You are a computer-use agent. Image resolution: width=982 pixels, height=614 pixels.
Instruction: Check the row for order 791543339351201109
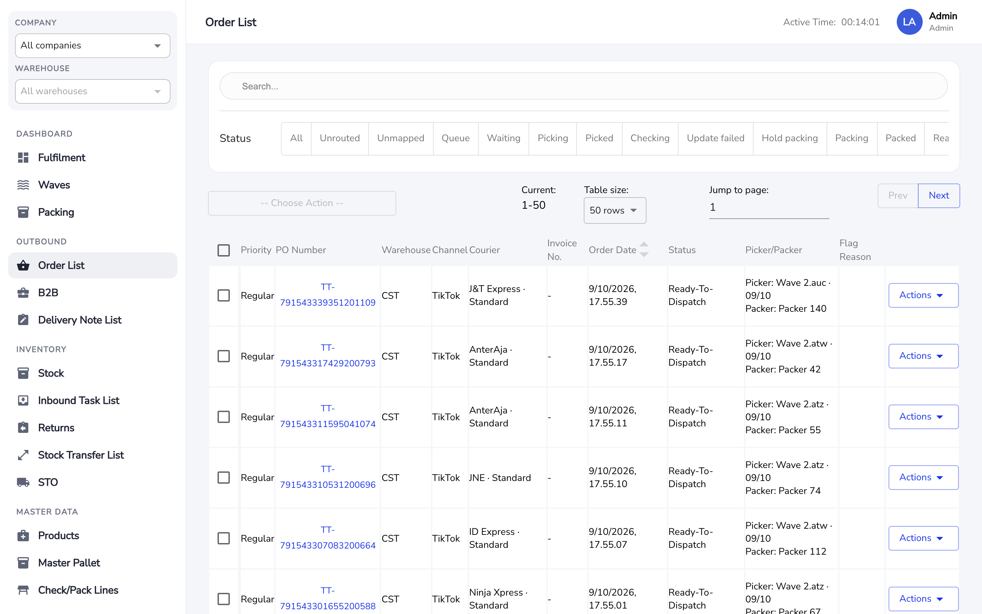(x=224, y=295)
